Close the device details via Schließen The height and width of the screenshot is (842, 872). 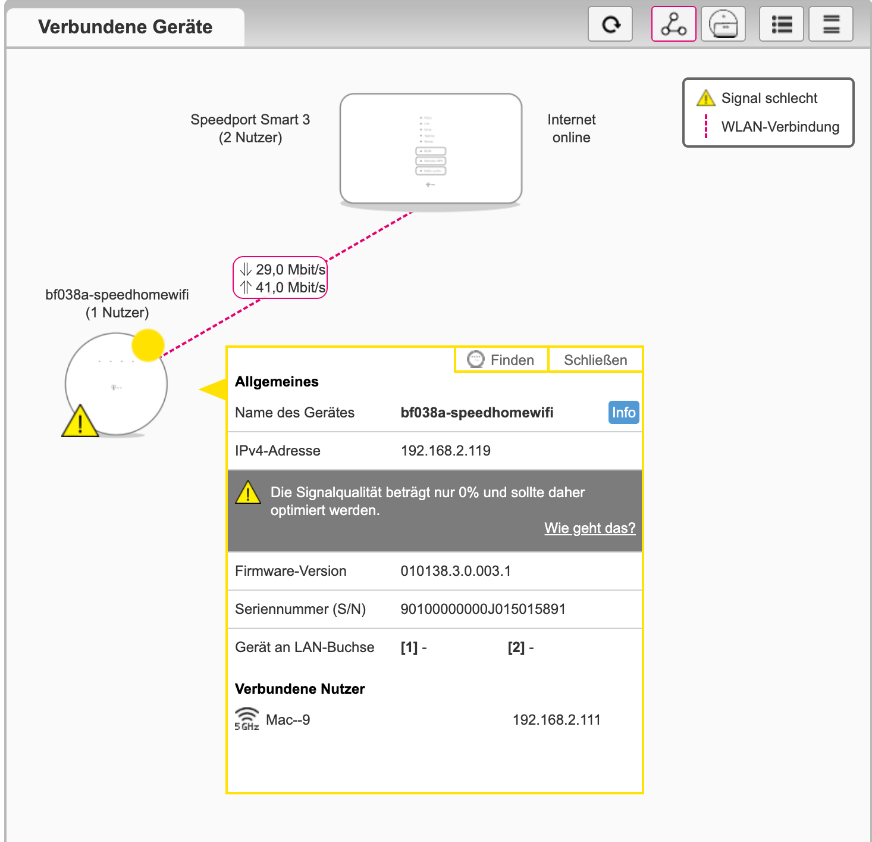point(595,360)
